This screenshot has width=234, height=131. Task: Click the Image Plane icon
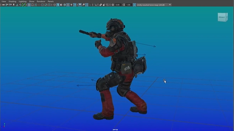17,5
